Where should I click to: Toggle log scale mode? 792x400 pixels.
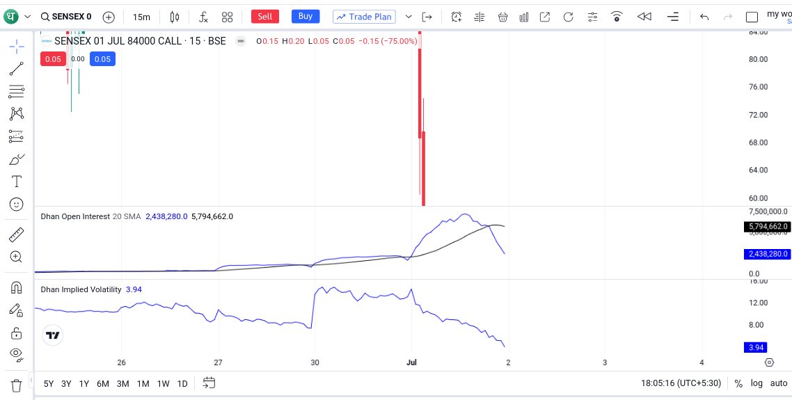(x=757, y=383)
